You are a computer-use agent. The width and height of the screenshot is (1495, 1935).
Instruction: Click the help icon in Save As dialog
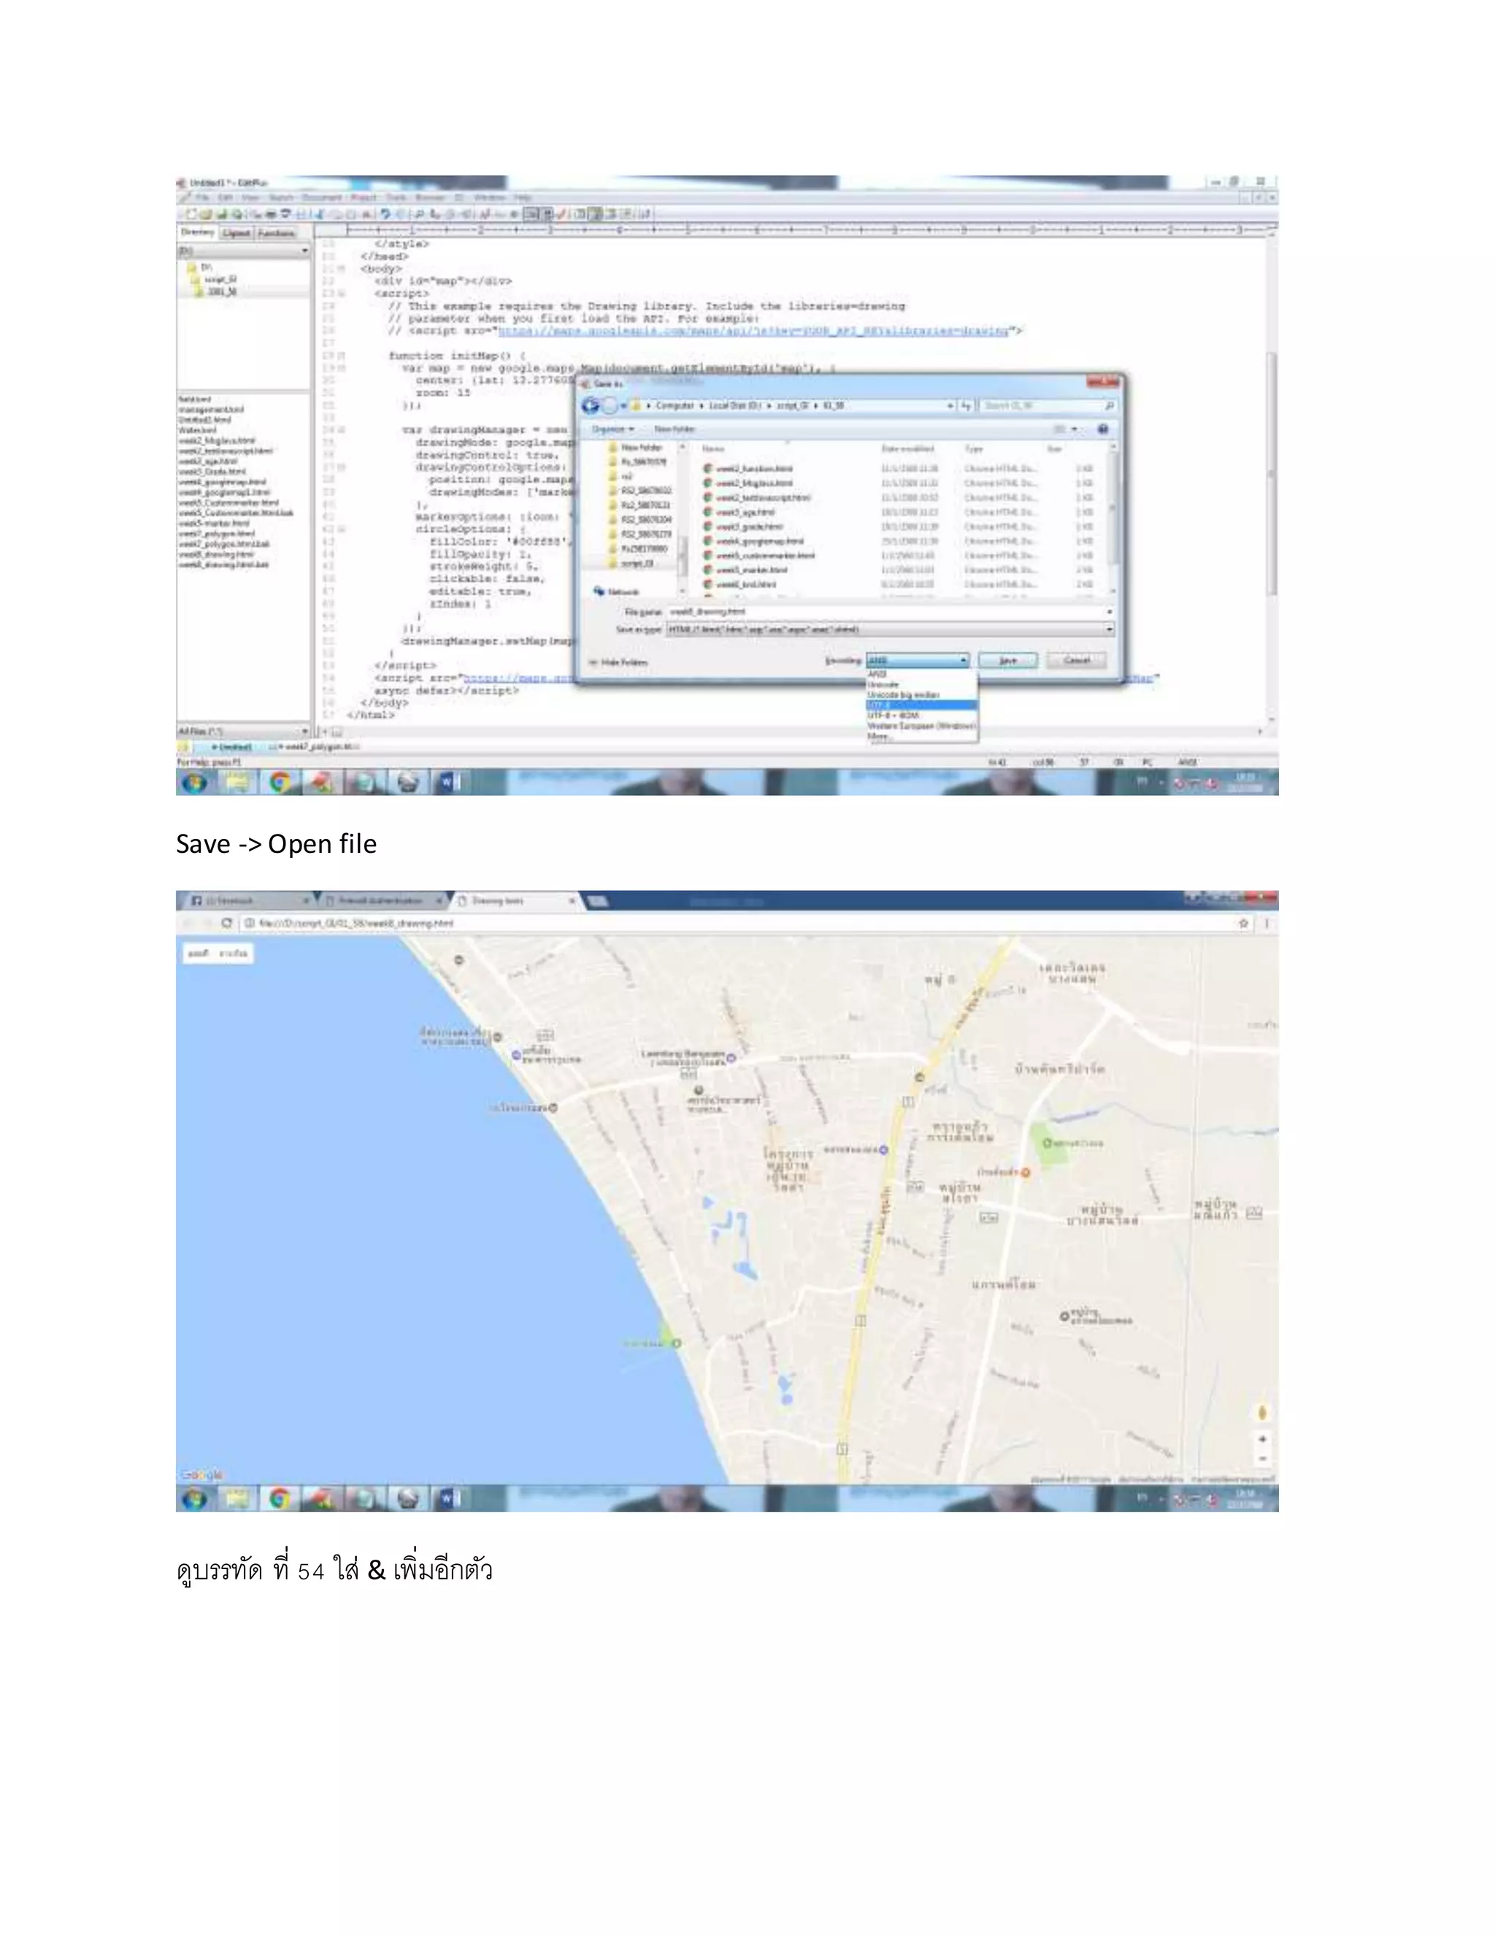click(x=1103, y=429)
